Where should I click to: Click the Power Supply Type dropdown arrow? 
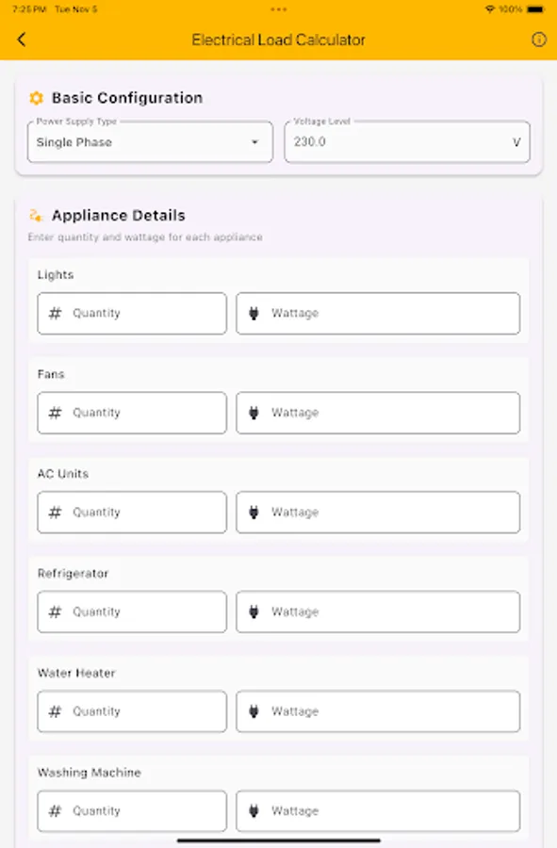click(254, 141)
